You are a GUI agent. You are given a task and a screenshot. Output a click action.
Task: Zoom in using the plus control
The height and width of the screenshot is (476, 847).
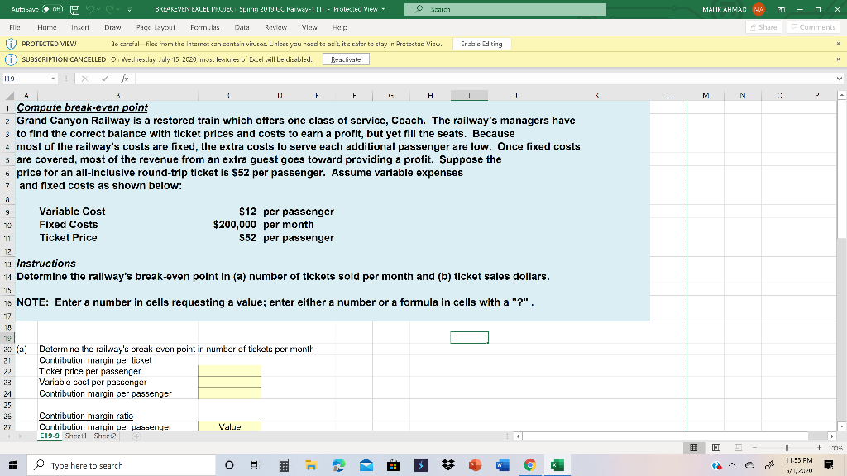click(x=819, y=447)
